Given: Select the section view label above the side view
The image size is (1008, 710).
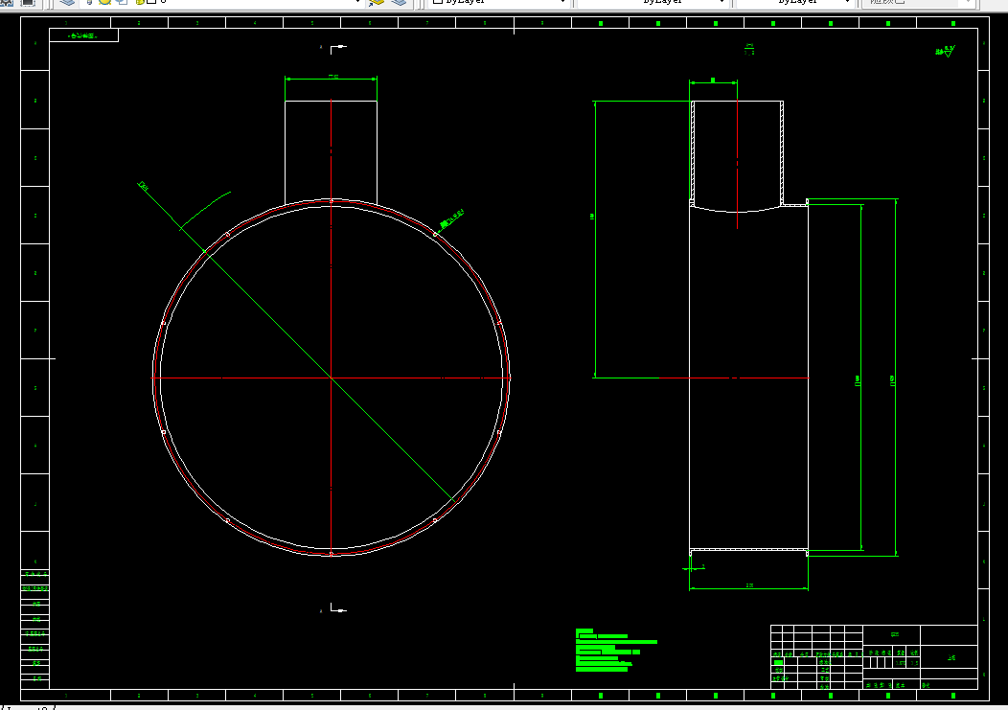Looking at the screenshot, I should click(x=749, y=49).
